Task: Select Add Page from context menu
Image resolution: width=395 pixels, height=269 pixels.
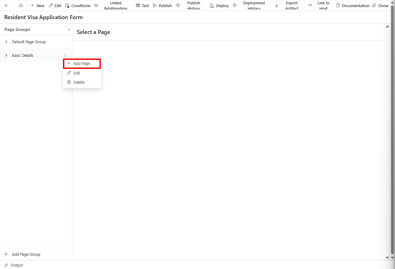Action: pyautogui.click(x=82, y=64)
